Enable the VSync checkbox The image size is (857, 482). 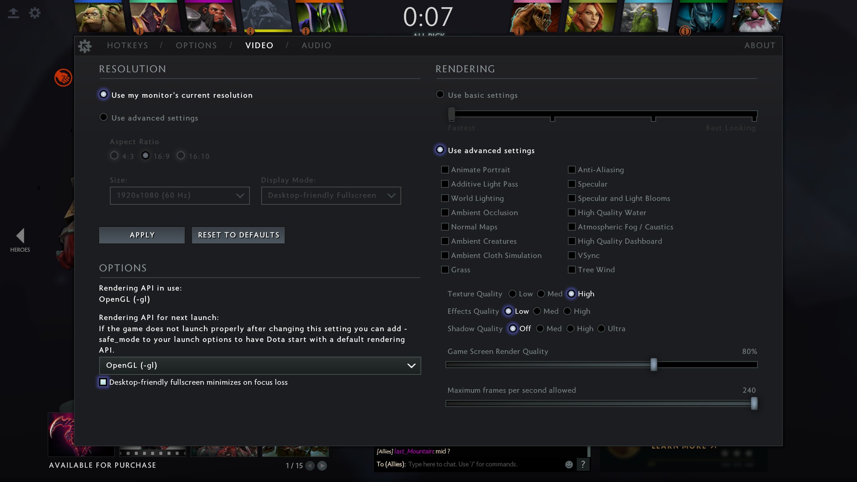click(571, 256)
